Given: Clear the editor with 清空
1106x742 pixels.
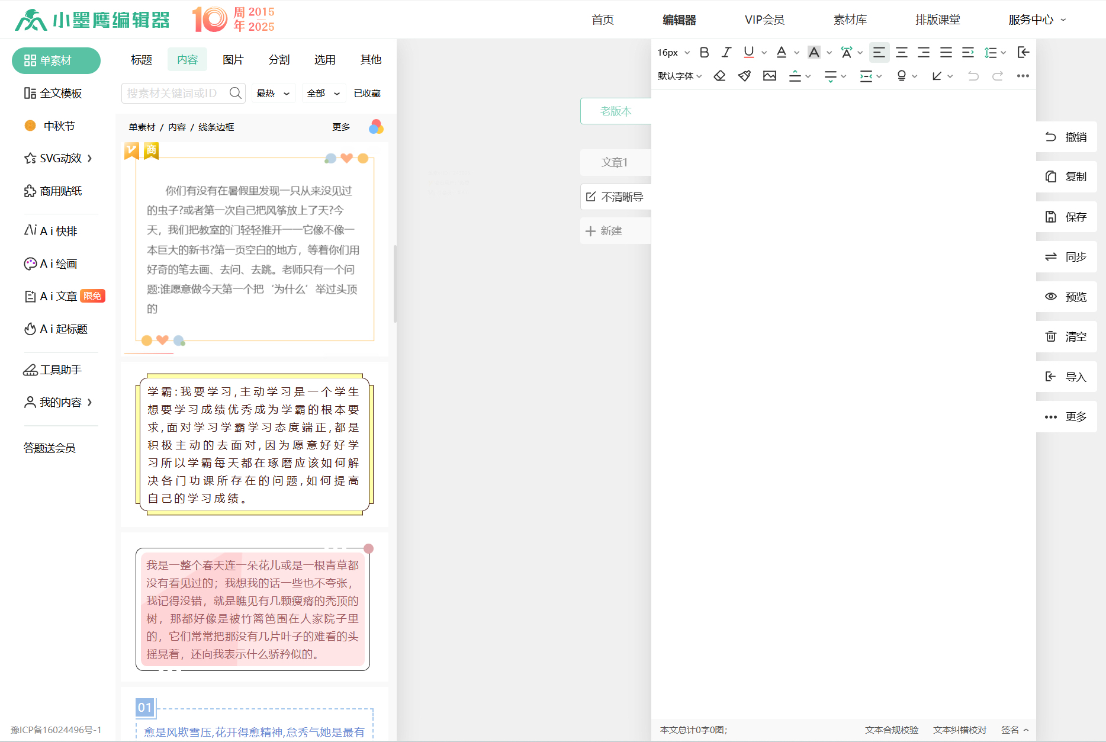Looking at the screenshot, I should pyautogui.click(x=1066, y=336).
